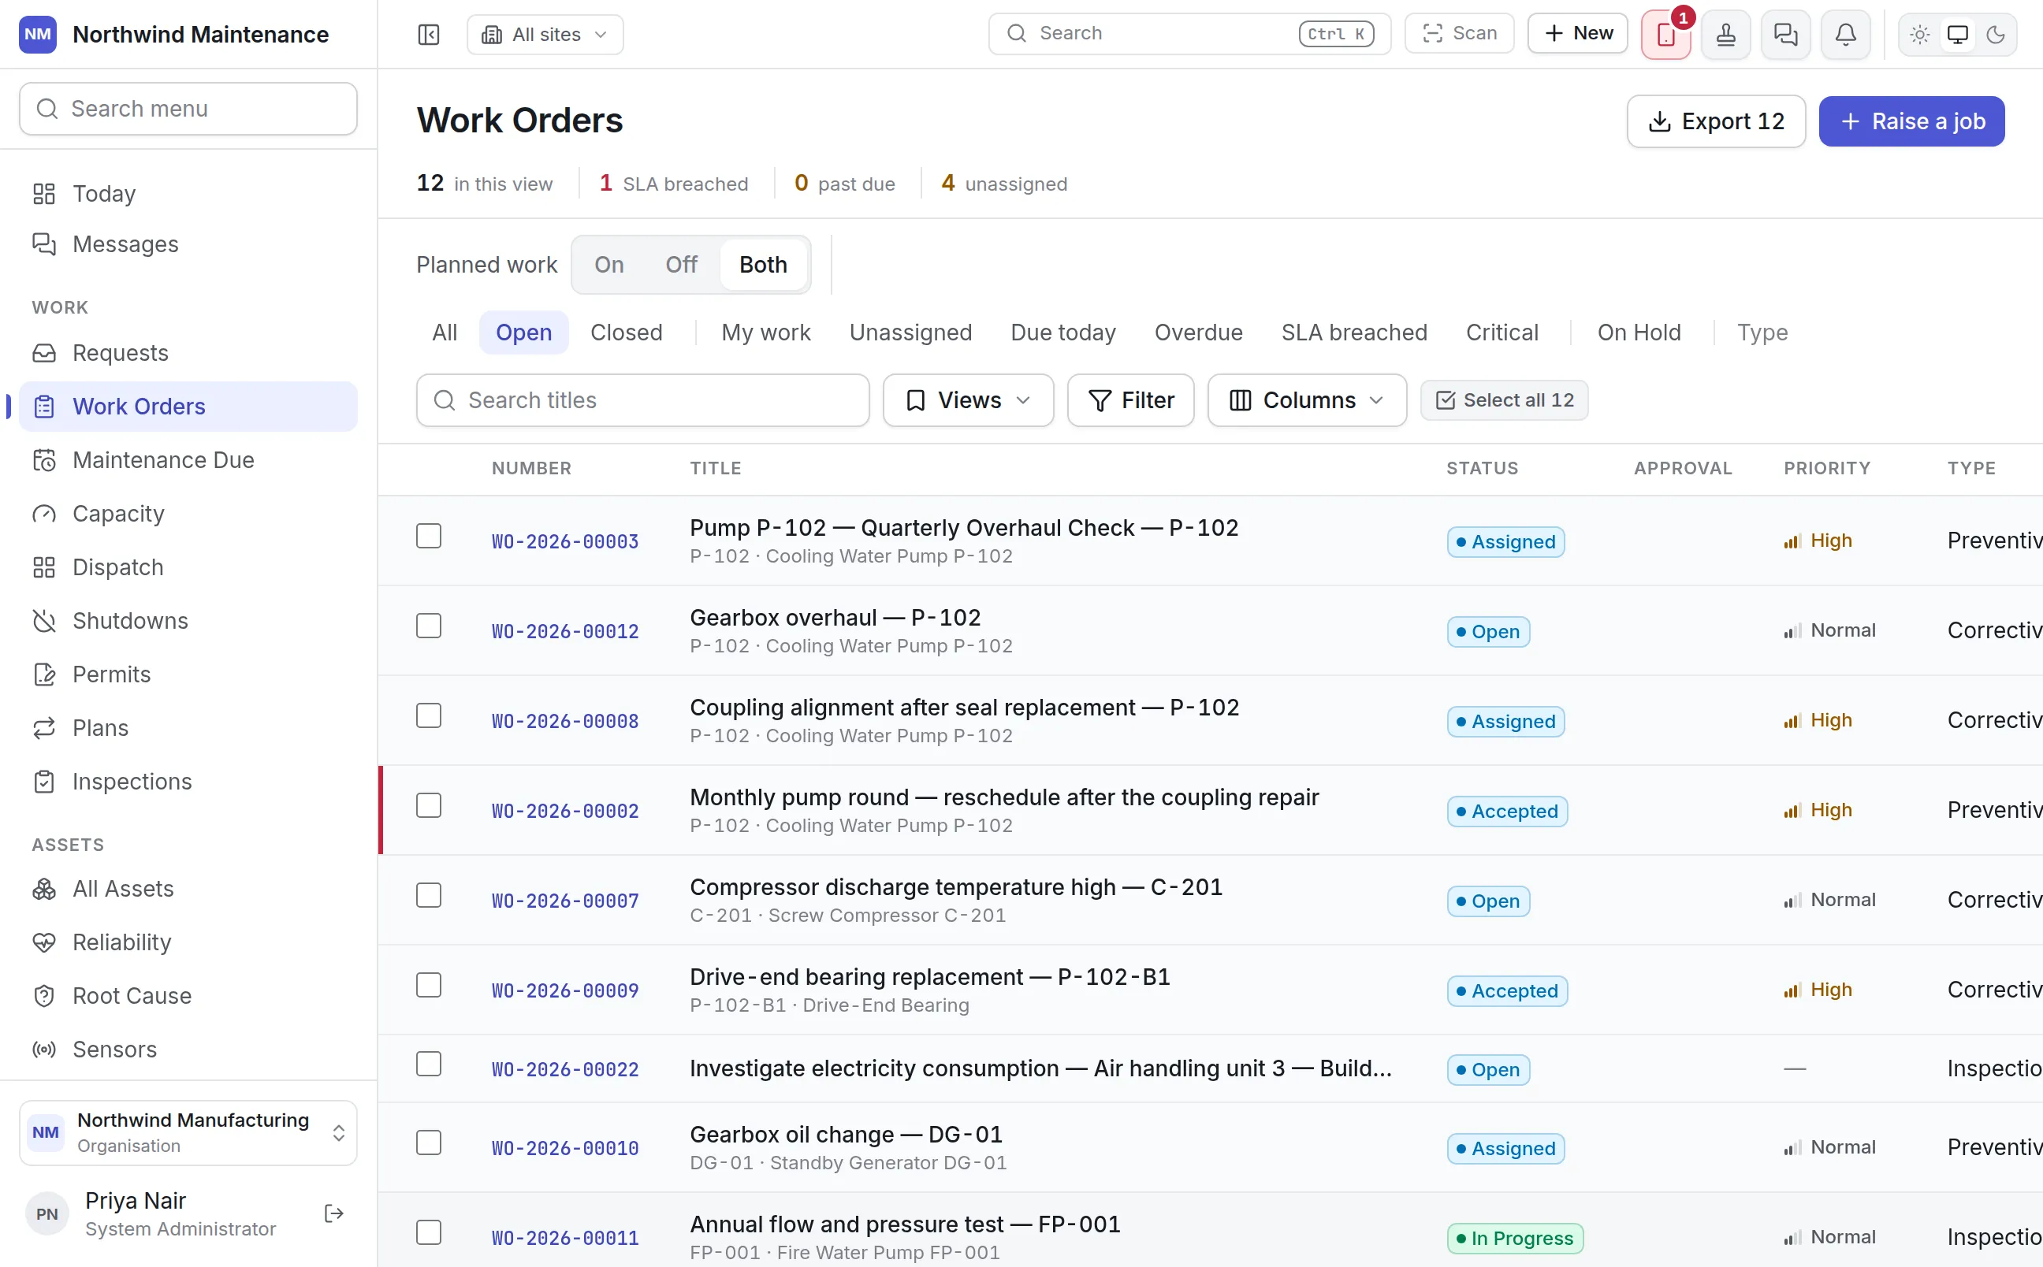The image size is (2043, 1267).
Task: Click the log out icon beside Priya Nair
Action: click(x=333, y=1213)
